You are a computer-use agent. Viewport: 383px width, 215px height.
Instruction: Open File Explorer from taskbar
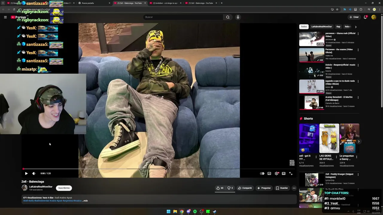click(175, 211)
